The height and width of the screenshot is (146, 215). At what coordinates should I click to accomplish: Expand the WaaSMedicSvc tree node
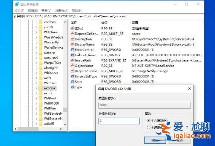36,37
